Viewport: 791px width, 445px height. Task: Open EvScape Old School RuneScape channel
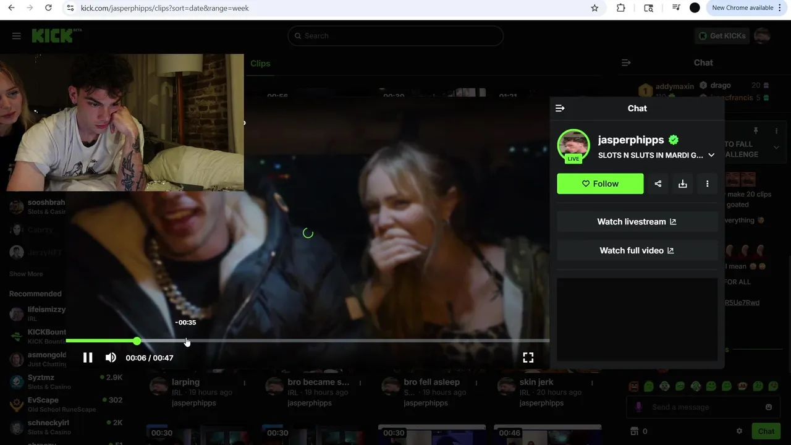(x=67, y=404)
